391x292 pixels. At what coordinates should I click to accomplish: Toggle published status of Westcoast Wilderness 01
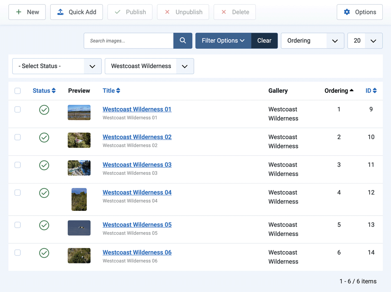[44, 110]
